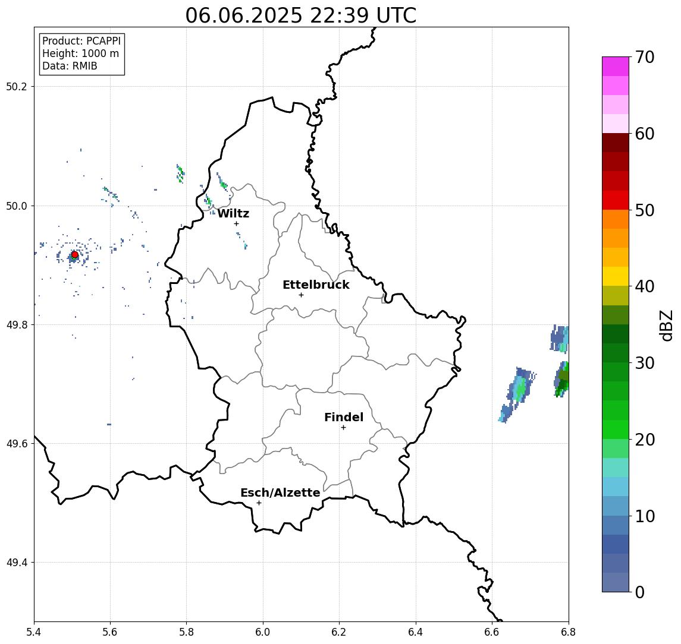Click the bright red 50 dBZ color band
Screen dimensions: 681x644
[616, 200]
